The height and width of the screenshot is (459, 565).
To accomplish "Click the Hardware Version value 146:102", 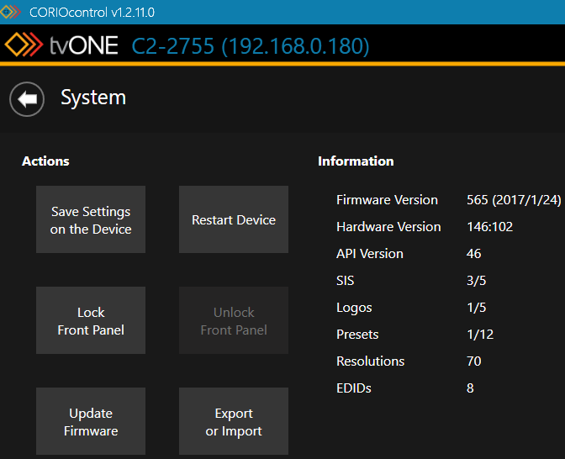I will click(x=489, y=227).
